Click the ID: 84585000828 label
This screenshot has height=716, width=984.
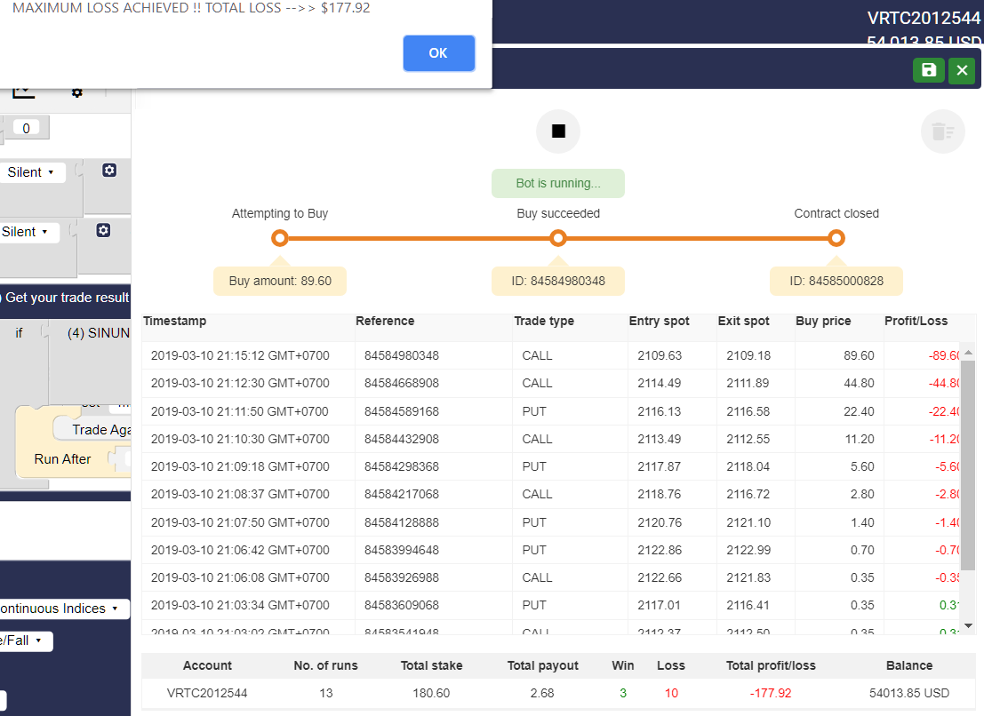[x=836, y=281]
